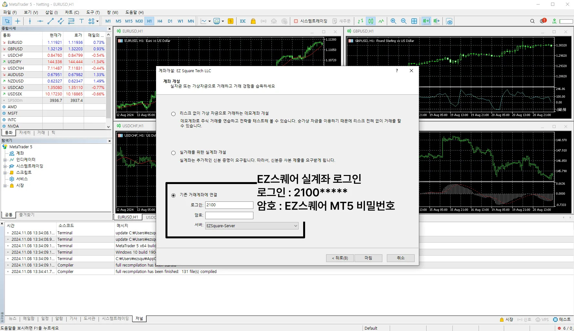Viewport: 574px width, 331px height.
Task: Pick the equidistant channel tool
Action: pyautogui.click(x=61, y=21)
